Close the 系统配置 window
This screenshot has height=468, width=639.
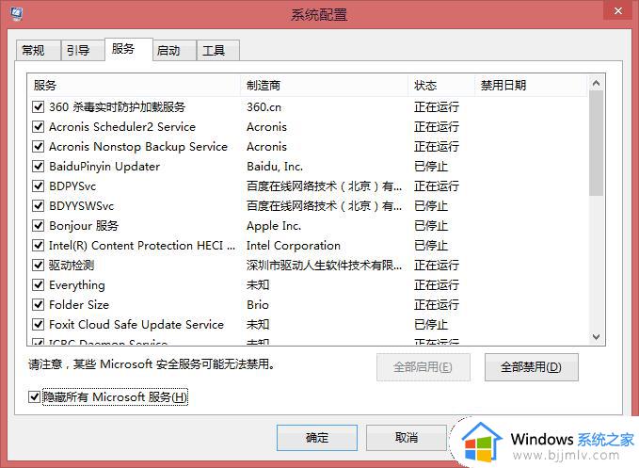[617, 10]
